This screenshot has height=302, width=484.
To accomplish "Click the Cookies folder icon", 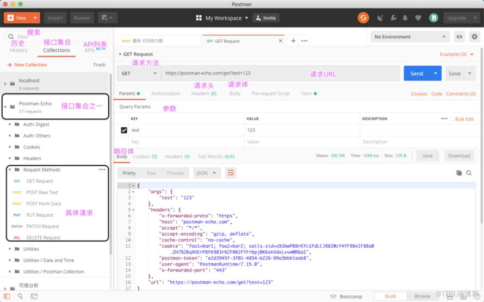I will click(x=17, y=147).
